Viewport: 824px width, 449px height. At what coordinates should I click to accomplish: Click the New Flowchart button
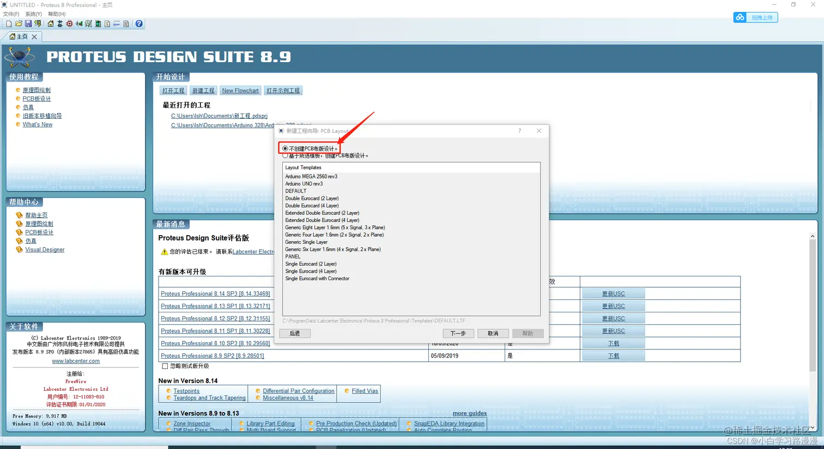coord(240,90)
